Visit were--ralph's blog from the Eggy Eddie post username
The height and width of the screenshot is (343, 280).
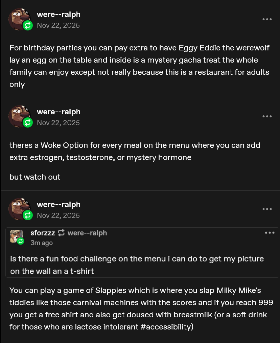point(59,15)
